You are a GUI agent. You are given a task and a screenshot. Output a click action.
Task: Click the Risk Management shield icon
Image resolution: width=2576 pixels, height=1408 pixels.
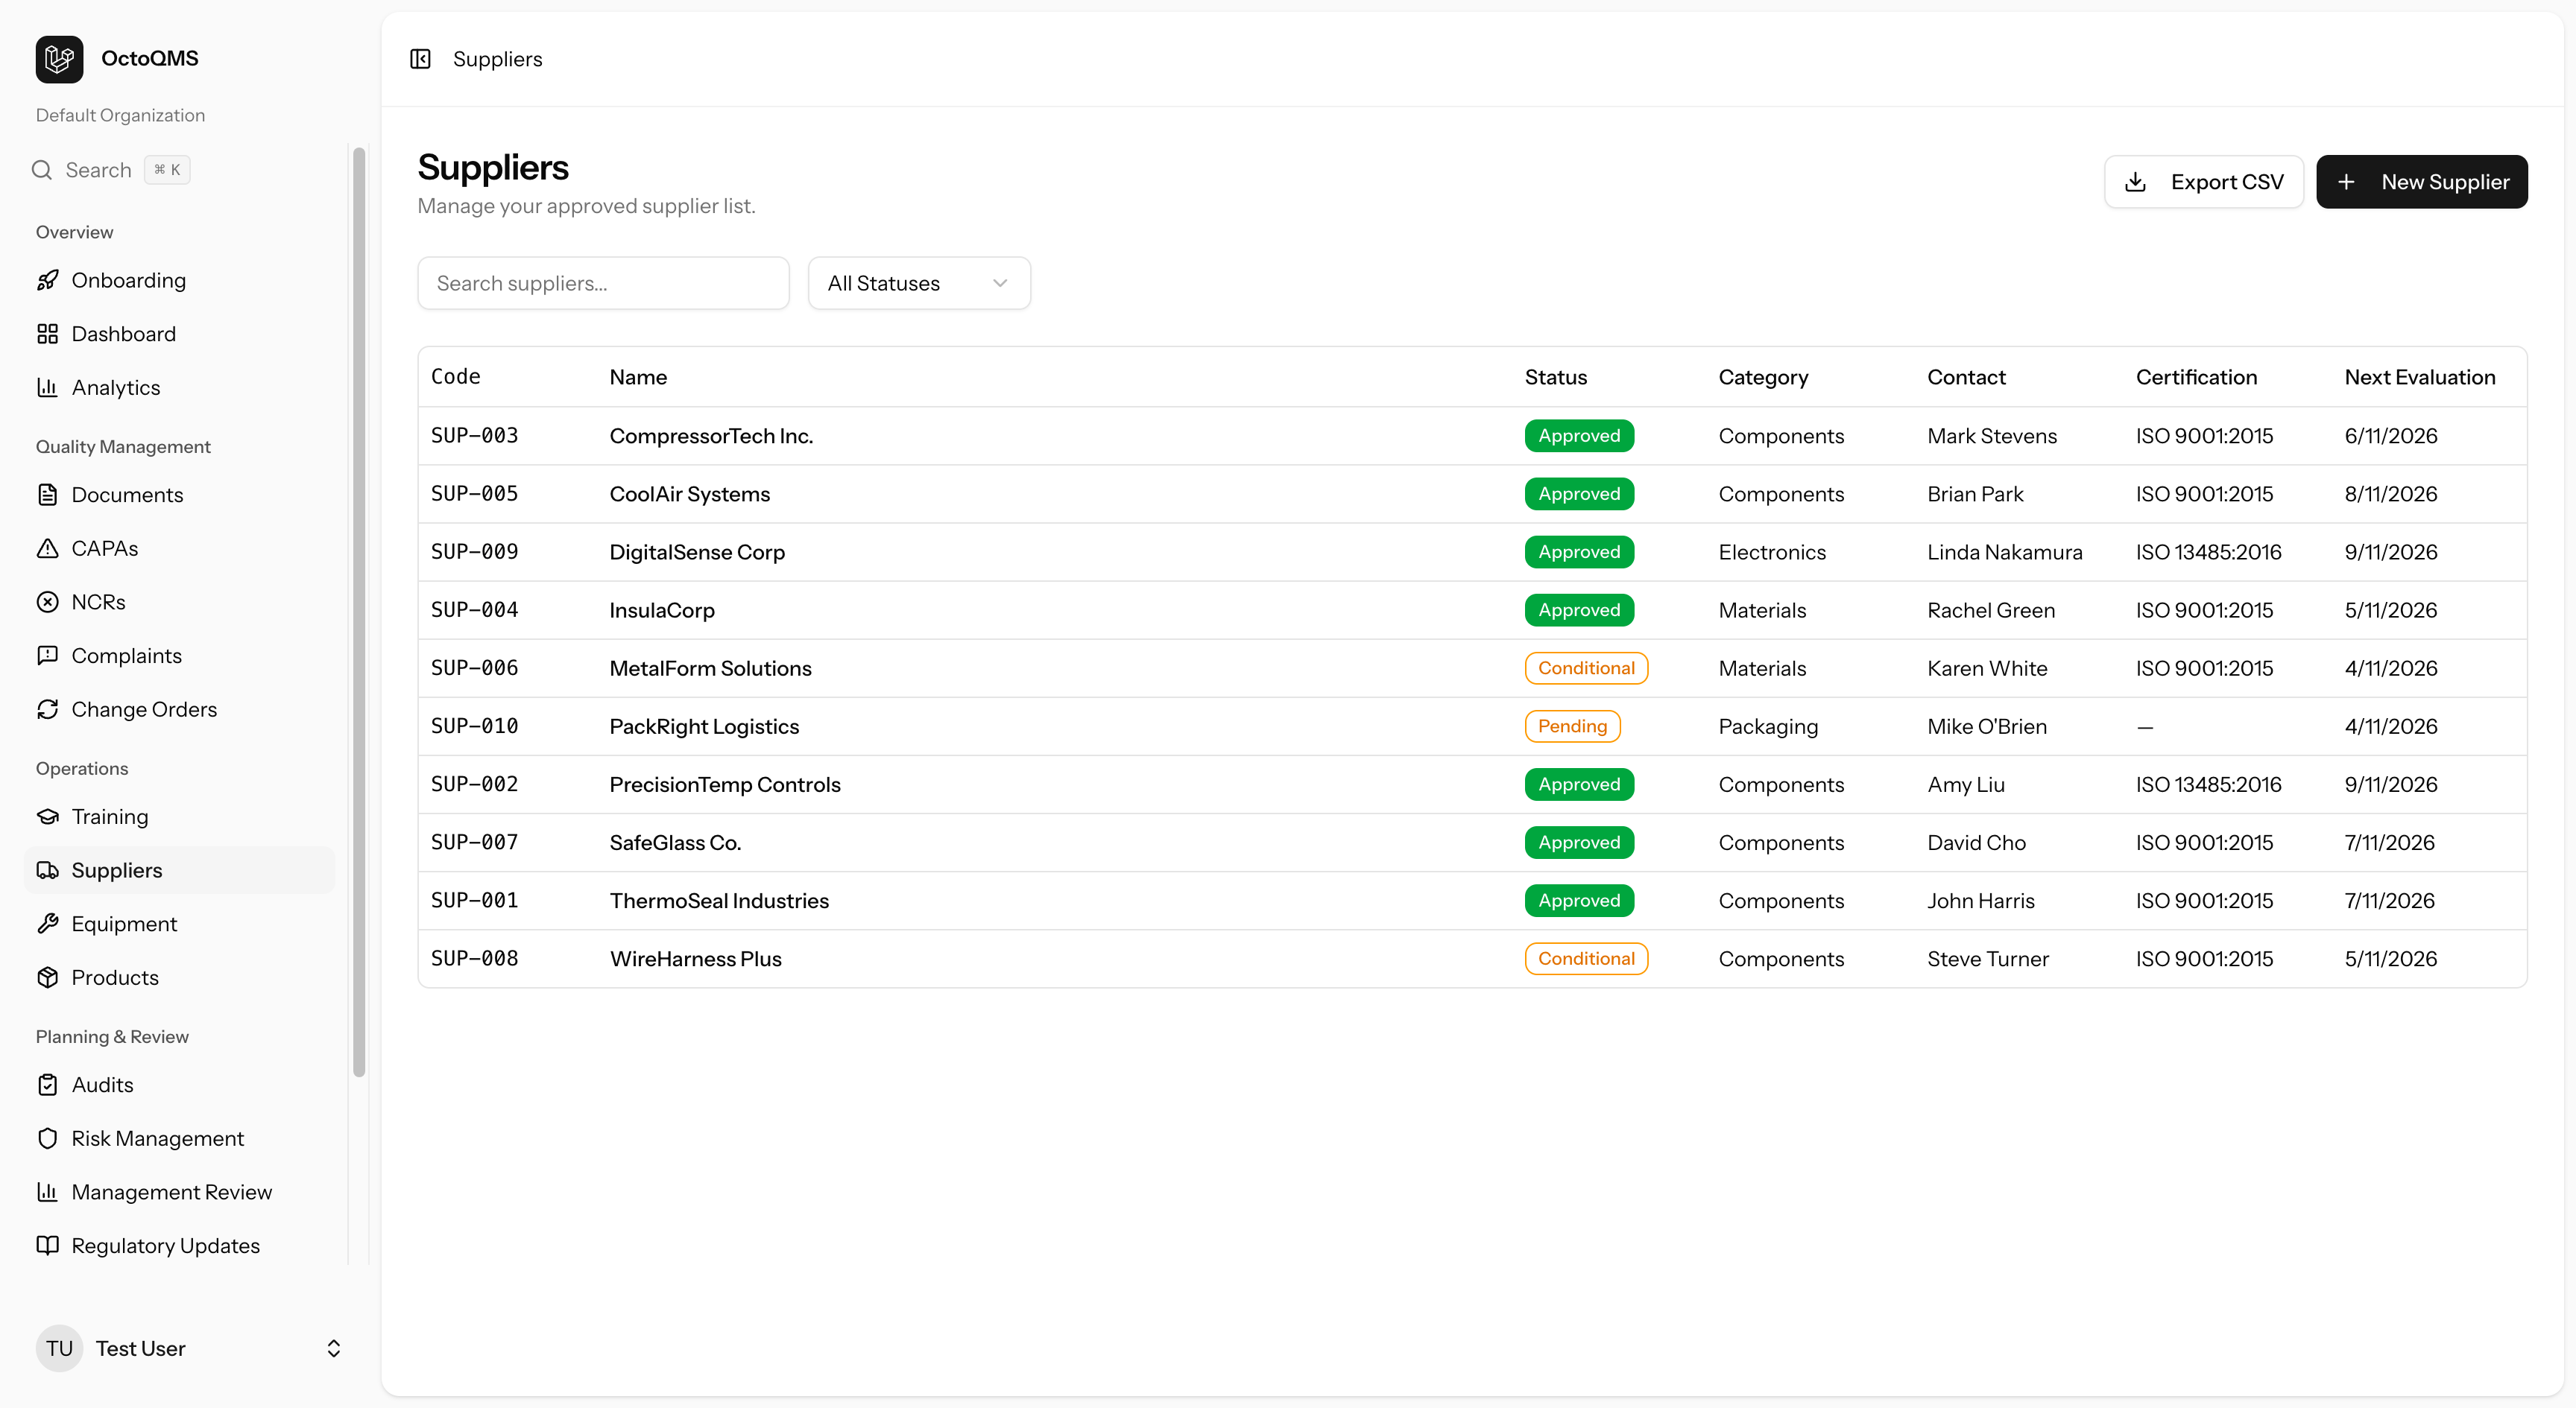click(47, 1139)
